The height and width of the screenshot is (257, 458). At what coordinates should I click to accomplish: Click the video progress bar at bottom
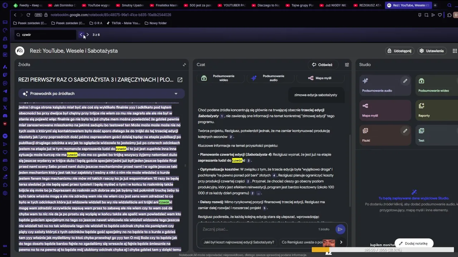pos(383,250)
